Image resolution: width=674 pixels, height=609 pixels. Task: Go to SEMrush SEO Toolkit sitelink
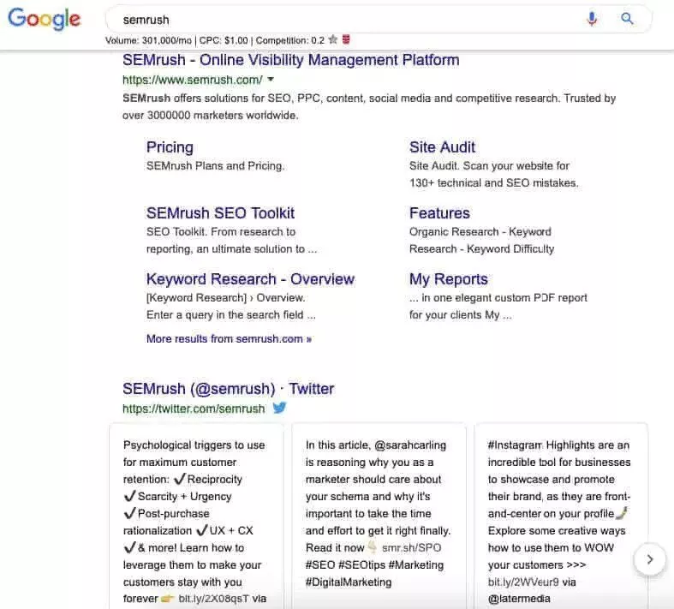[220, 213]
